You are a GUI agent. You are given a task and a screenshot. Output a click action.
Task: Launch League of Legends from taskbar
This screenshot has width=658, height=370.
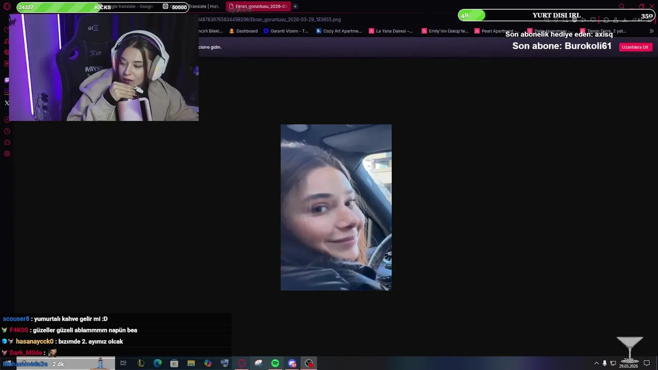pyautogui.click(x=140, y=363)
